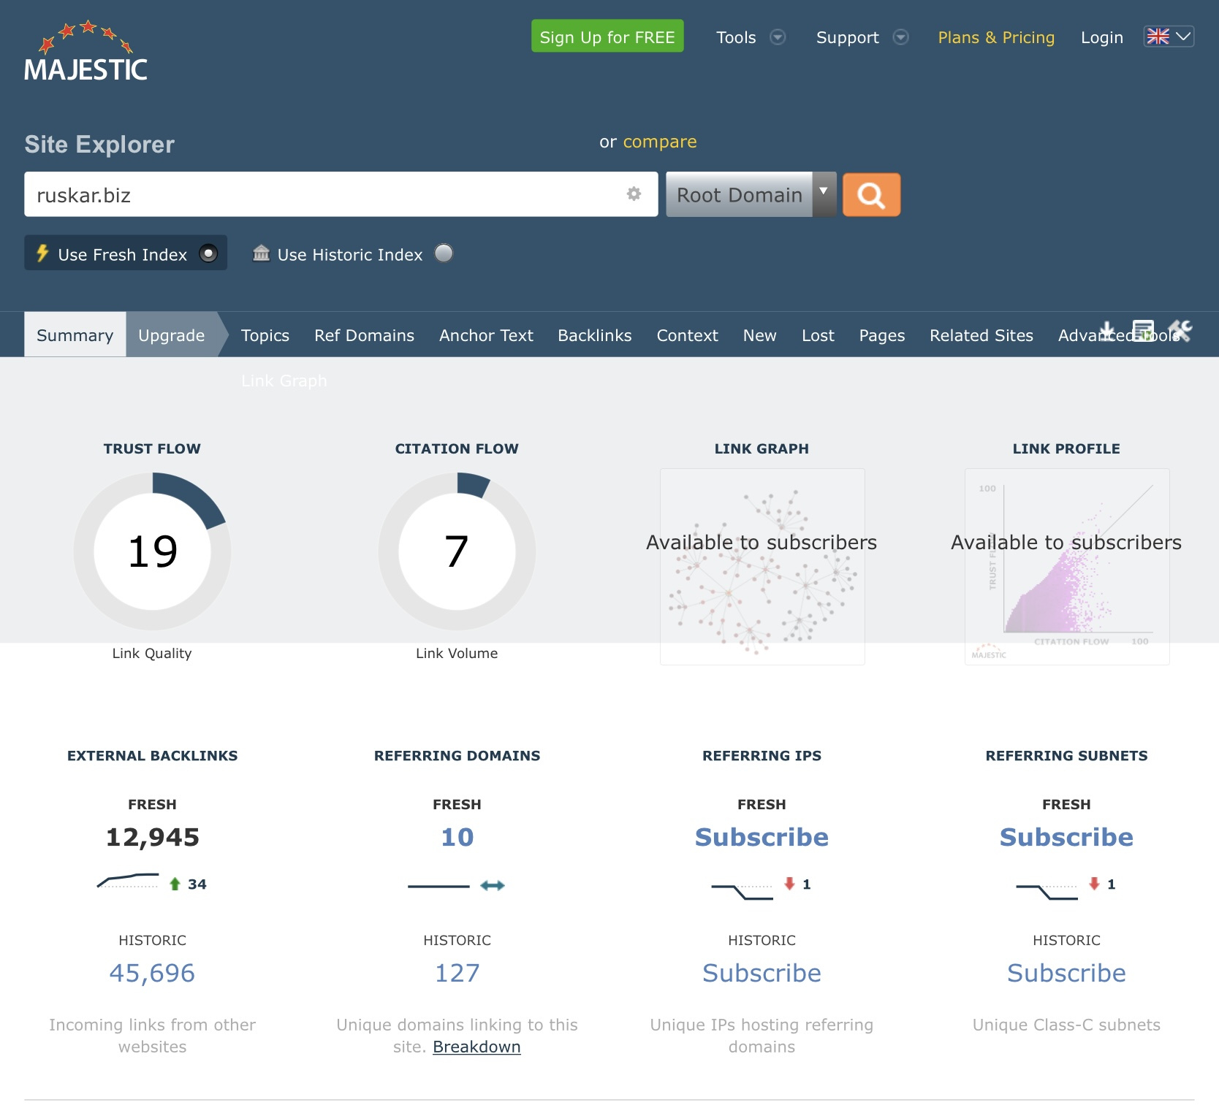Click the bank building Historic Index icon
Screen dimensions: 1219x1116
click(261, 253)
